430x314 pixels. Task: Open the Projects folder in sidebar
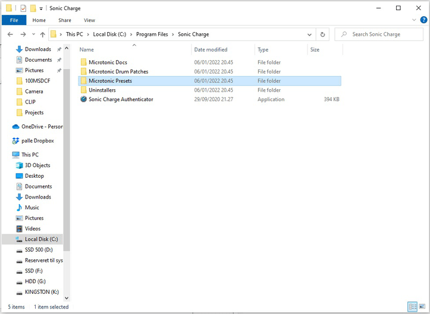click(x=34, y=112)
